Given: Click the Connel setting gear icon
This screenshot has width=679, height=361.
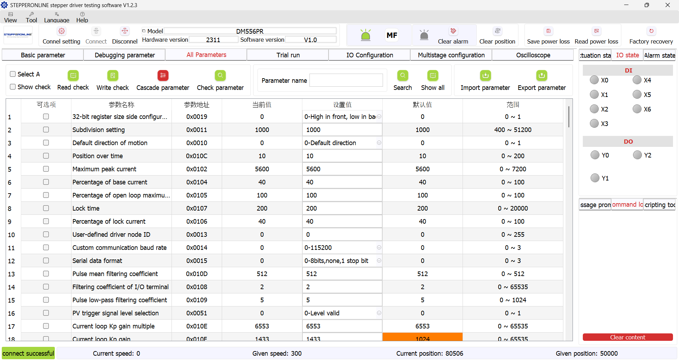Looking at the screenshot, I should (62, 31).
